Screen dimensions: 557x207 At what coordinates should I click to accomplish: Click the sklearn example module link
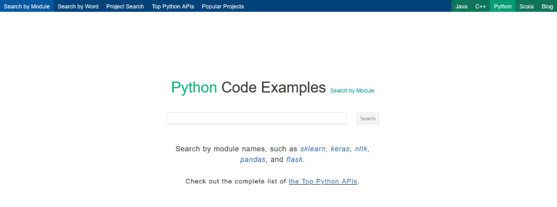pyautogui.click(x=313, y=149)
